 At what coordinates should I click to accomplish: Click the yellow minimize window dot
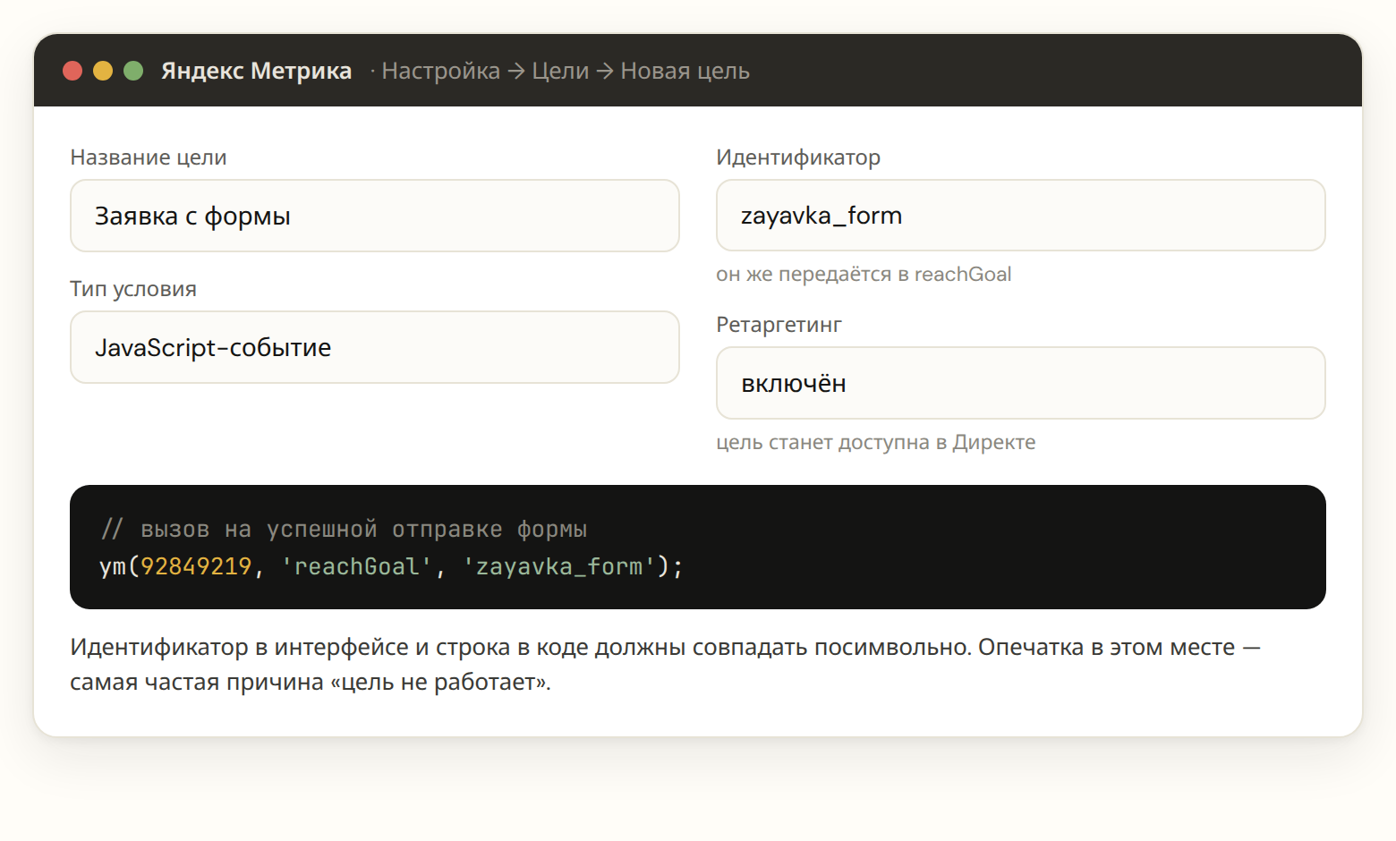coord(103,71)
